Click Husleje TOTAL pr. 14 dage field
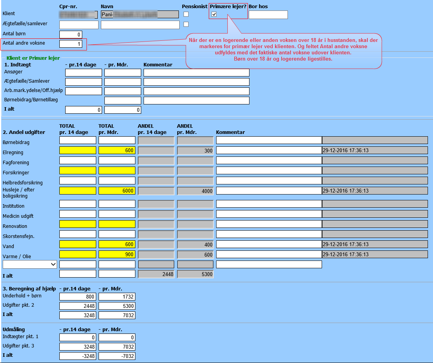The width and height of the screenshot is (433, 363). click(78, 191)
